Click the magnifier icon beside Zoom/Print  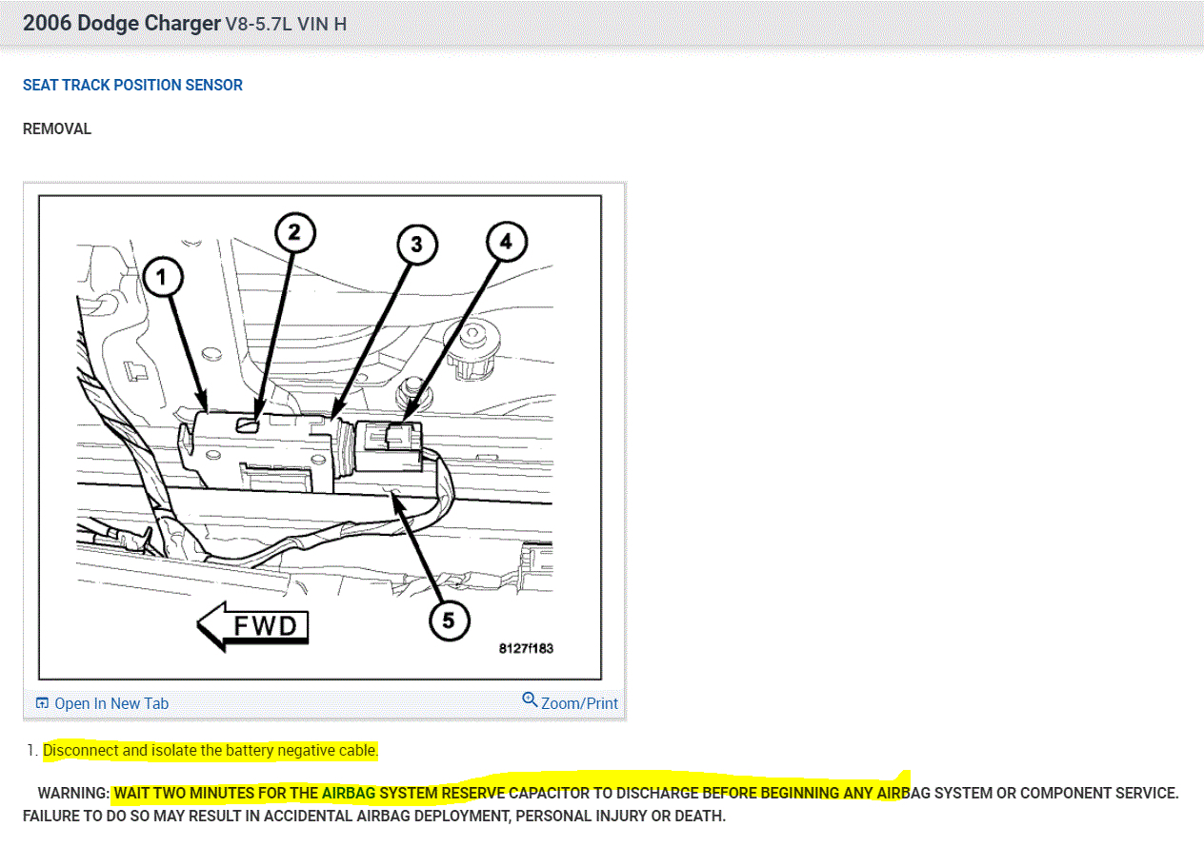pos(530,700)
